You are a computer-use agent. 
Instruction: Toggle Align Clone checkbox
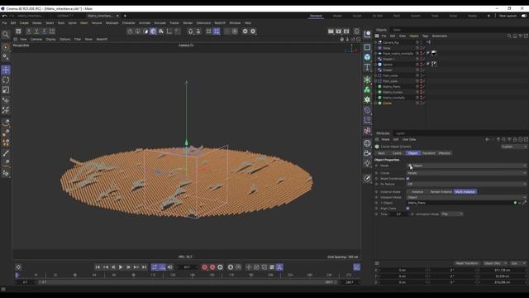click(407, 209)
